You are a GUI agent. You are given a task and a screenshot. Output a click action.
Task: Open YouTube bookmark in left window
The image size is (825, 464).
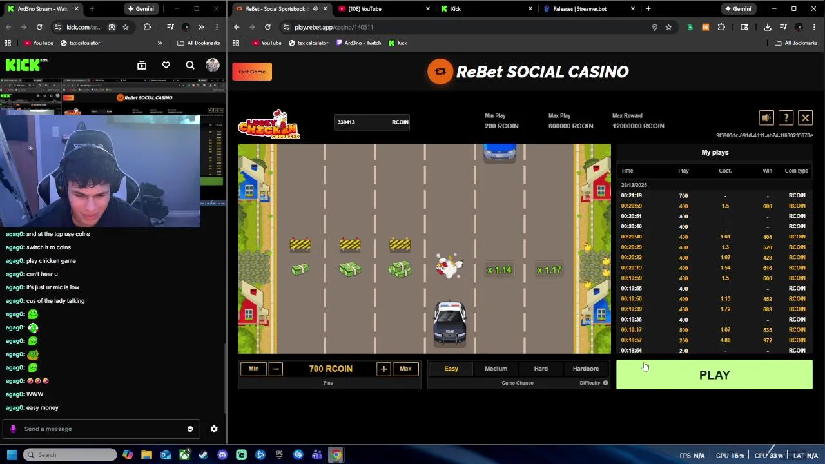pyautogui.click(x=39, y=43)
